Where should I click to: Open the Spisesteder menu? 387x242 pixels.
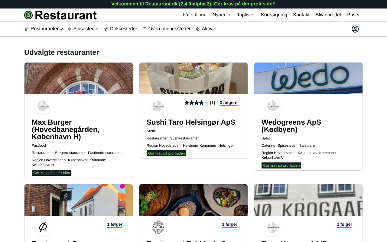(86, 29)
